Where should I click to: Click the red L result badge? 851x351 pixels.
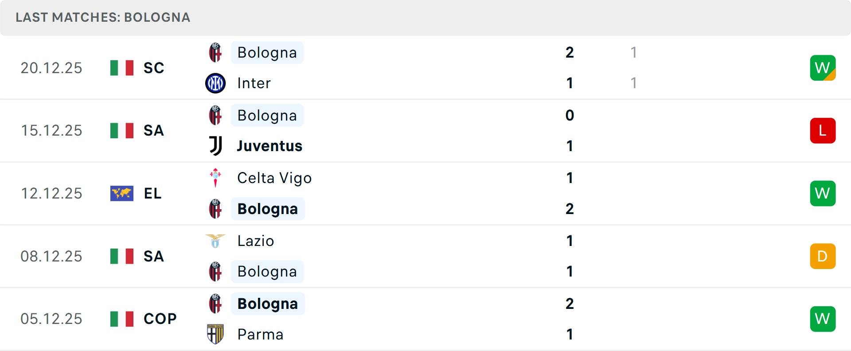click(823, 131)
